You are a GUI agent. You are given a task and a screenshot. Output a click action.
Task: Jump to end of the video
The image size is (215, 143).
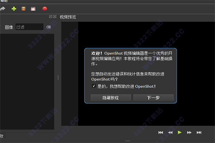pyautogui.click(x=199, y=133)
